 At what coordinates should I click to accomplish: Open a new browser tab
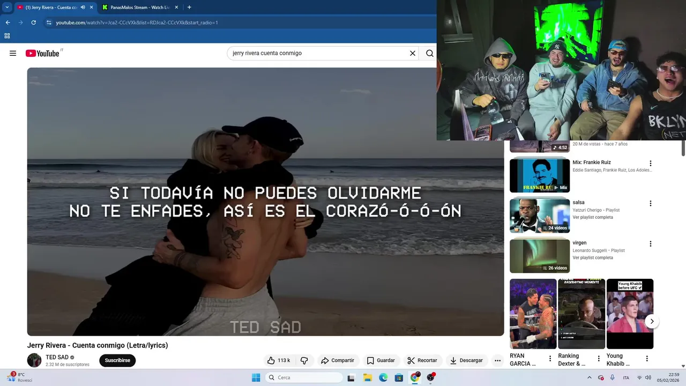tap(189, 8)
